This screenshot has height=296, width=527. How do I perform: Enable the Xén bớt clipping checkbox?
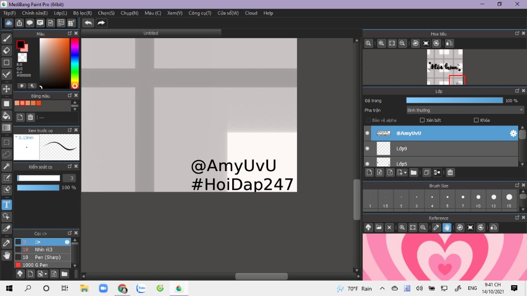(422, 120)
